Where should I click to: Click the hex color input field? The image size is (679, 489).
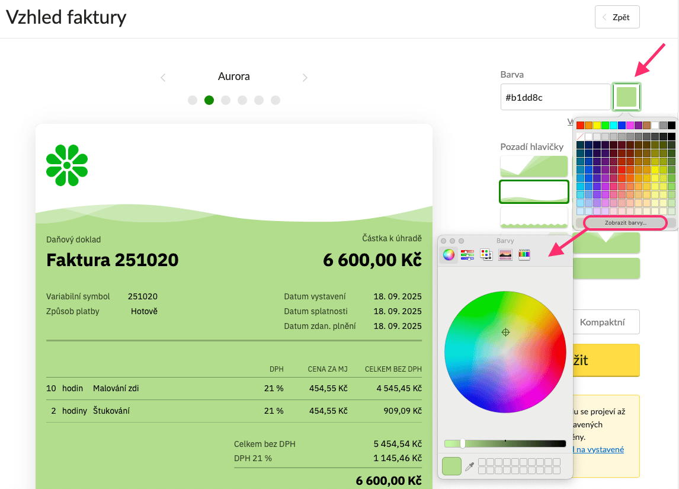[x=555, y=97]
